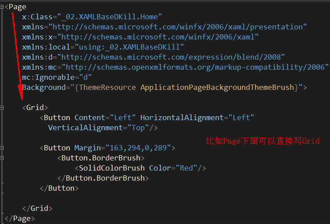This screenshot has width=330, height=224.
Task: Click the opening Page tag
Action: click(15, 7)
